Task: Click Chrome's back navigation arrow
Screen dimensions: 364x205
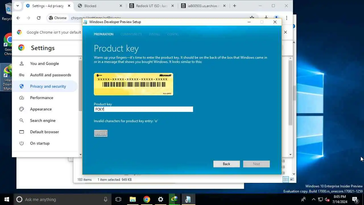Action: click(x=18, y=18)
